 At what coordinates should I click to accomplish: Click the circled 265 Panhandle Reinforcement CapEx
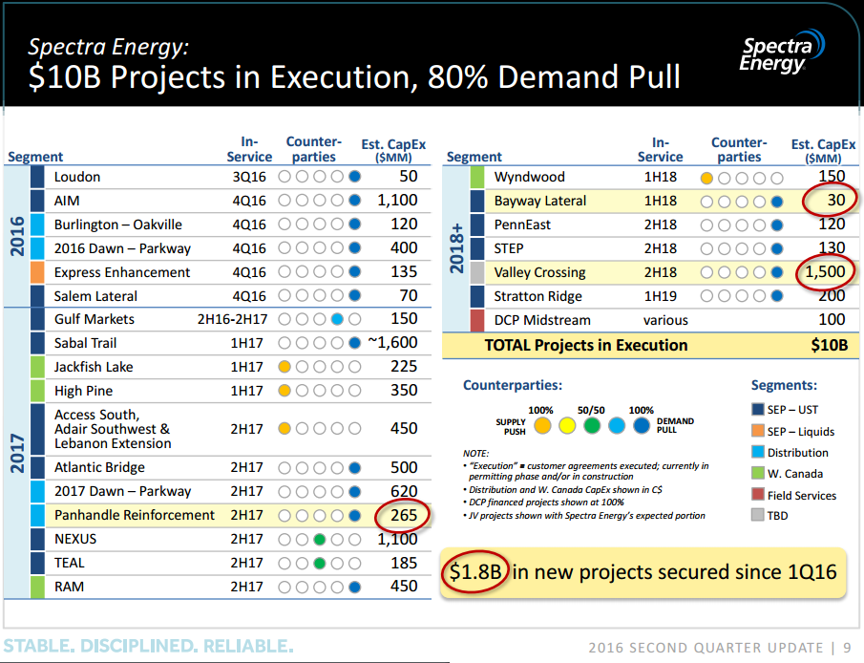point(403,515)
